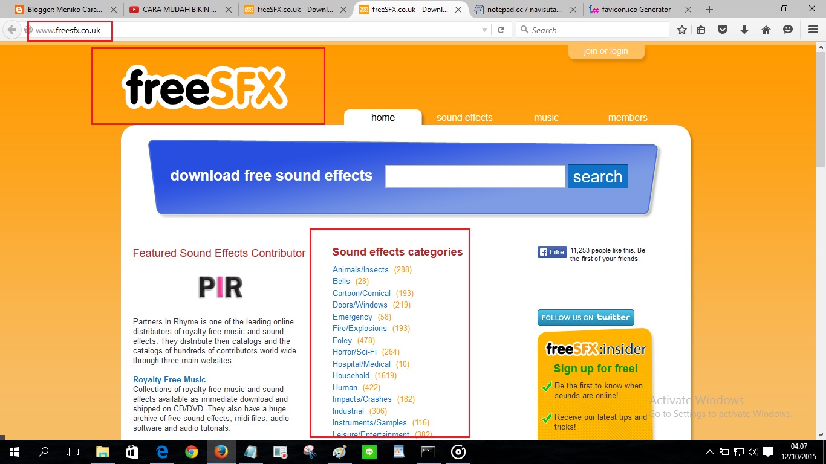826x464 pixels.
Task: Open the Firefox hamburger menu
Action: tap(813, 30)
